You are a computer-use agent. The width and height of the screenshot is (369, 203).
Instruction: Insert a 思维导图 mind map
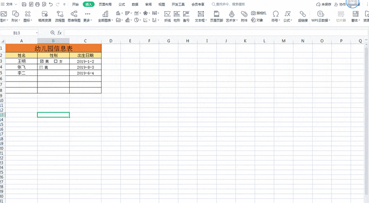coord(74,16)
